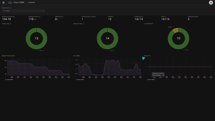
Task: Open the hamburger navigation menu
Action: [x=3, y=2]
